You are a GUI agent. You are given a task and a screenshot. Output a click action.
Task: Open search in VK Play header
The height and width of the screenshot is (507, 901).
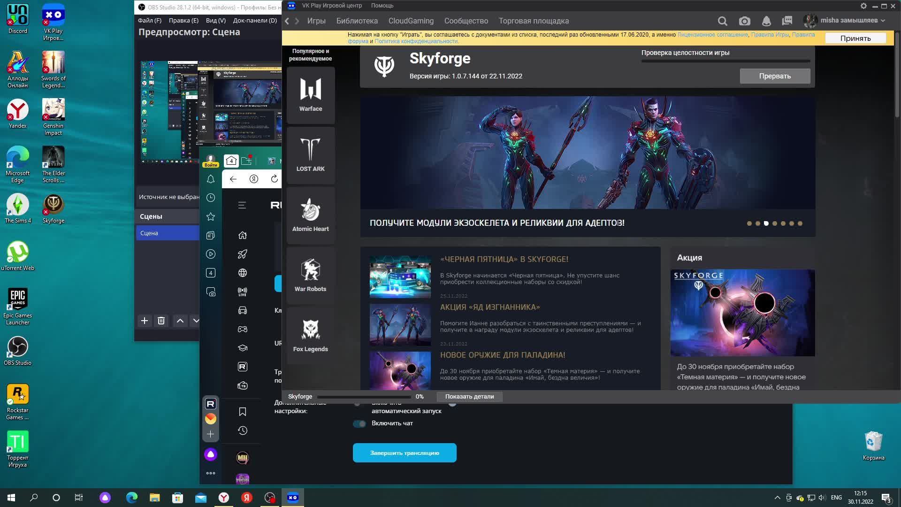(723, 21)
